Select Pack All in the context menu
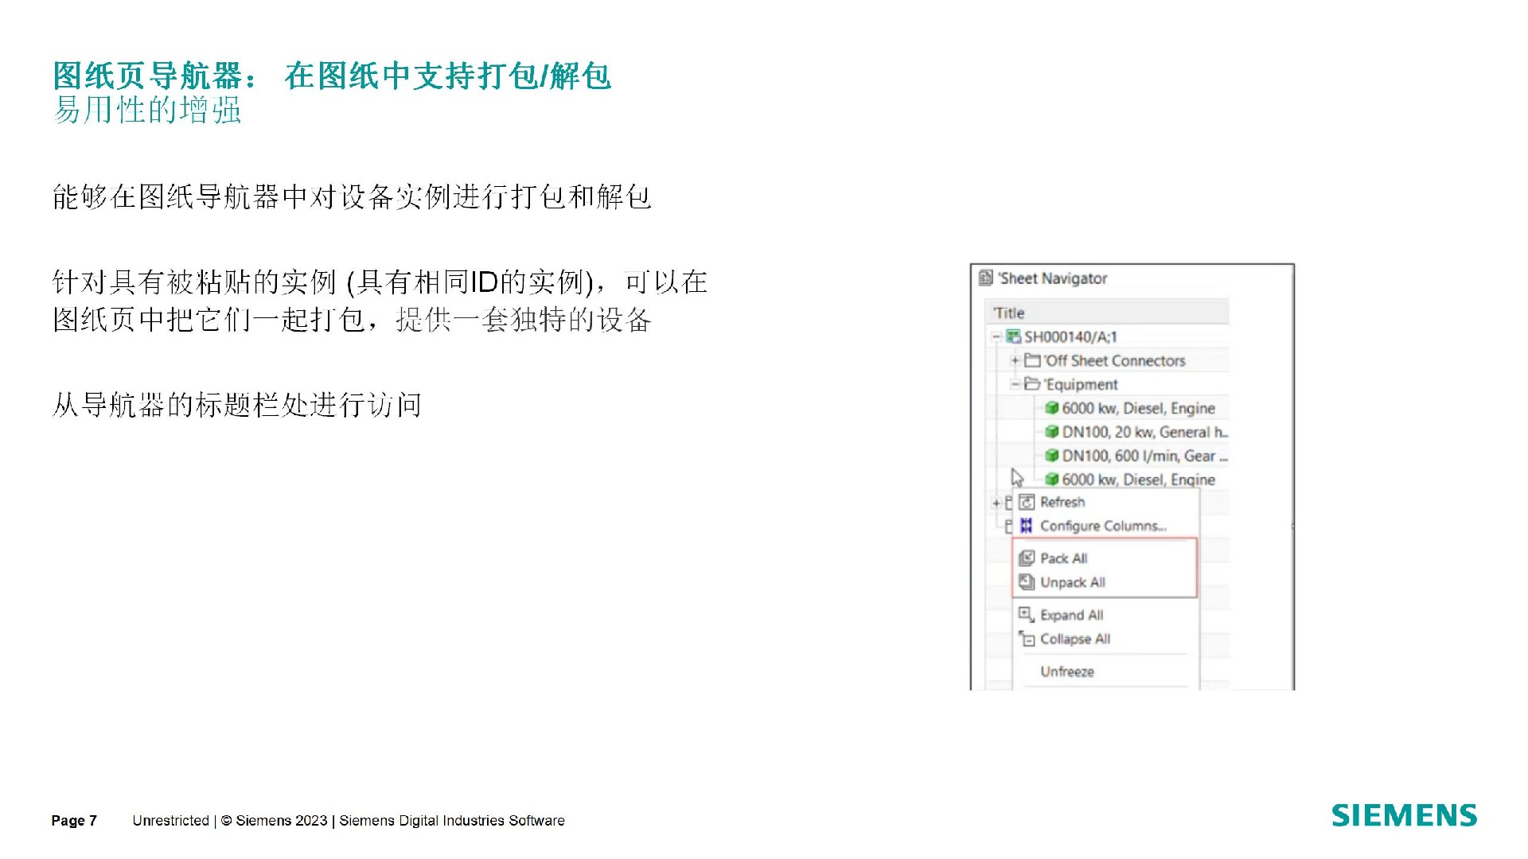 (1105, 558)
